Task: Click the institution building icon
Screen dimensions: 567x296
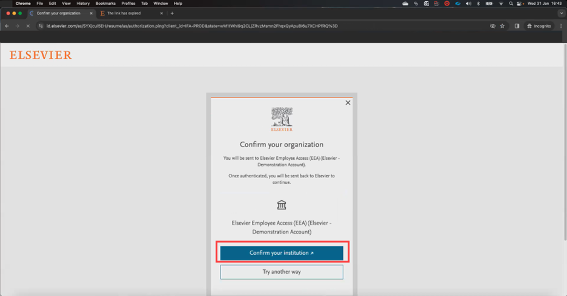Action: (282, 205)
